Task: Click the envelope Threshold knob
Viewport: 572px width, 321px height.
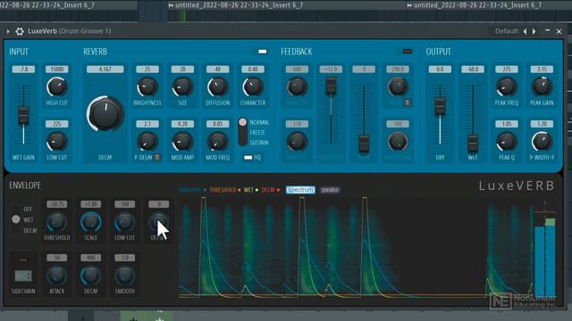Action: [x=57, y=222]
